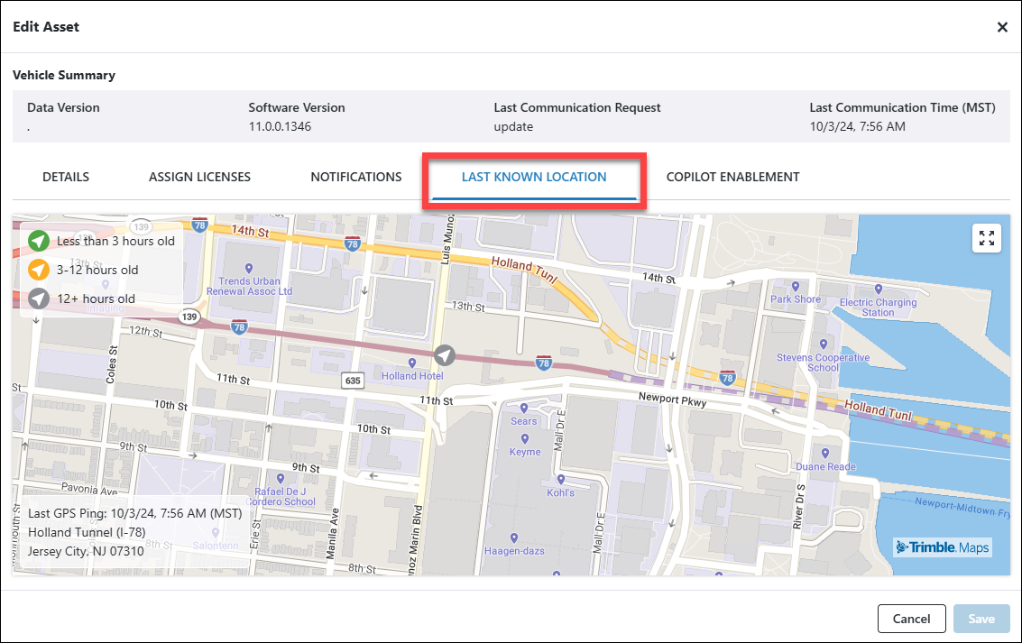Click the orange '3-12 hours old' legend icon
Screen dimensions: 1022x643
(38, 270)
